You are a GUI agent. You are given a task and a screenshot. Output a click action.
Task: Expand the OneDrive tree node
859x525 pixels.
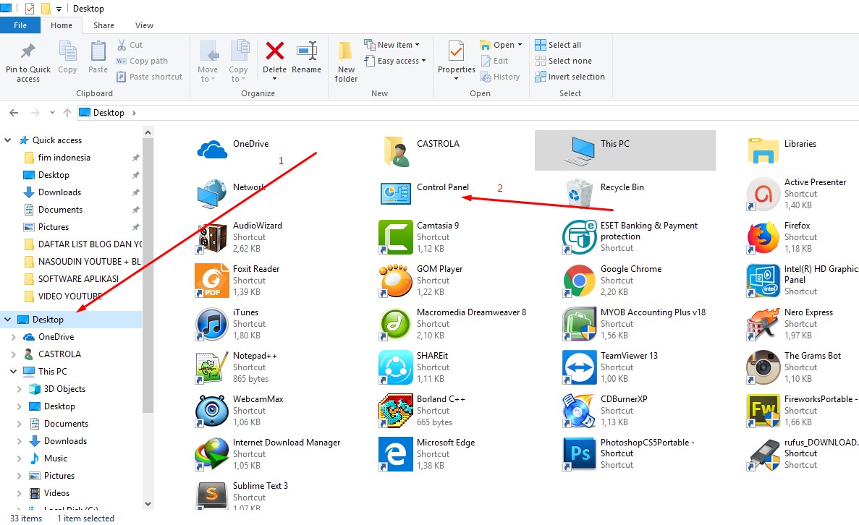(14, 337)
